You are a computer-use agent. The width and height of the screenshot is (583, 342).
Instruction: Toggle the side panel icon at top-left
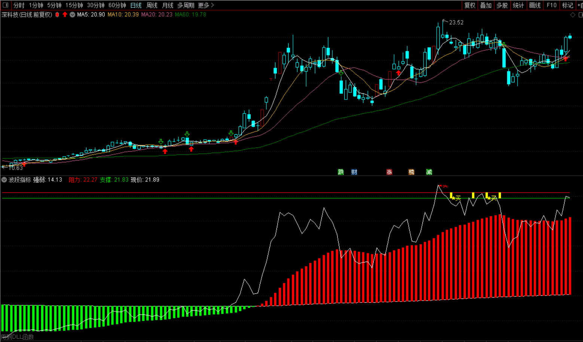coord(6,5)
